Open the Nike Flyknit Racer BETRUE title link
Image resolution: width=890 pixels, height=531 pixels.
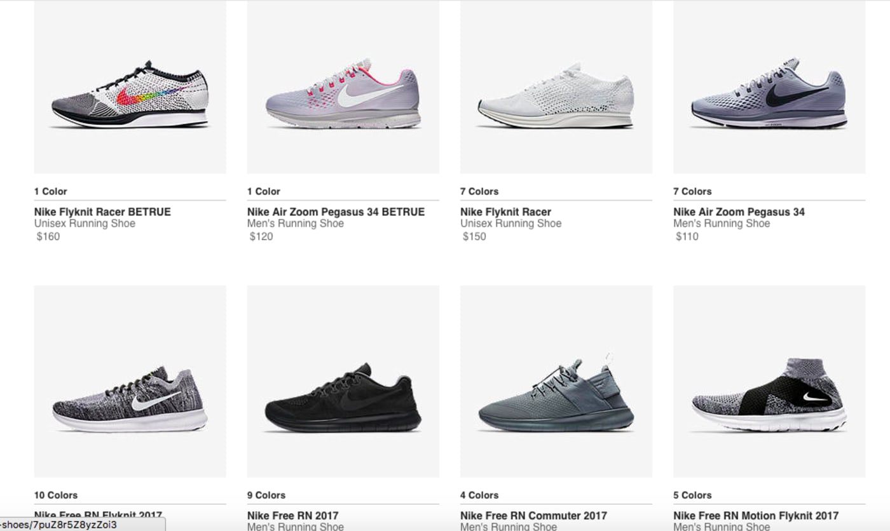pos(102,212)
